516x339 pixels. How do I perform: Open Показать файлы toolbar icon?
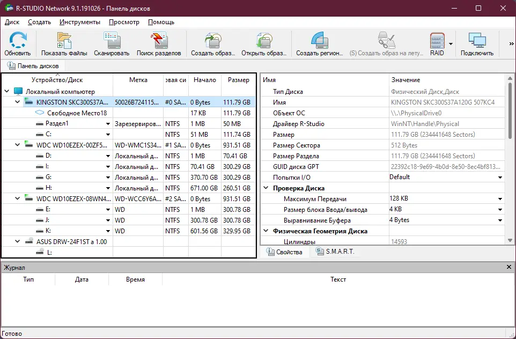64,40
